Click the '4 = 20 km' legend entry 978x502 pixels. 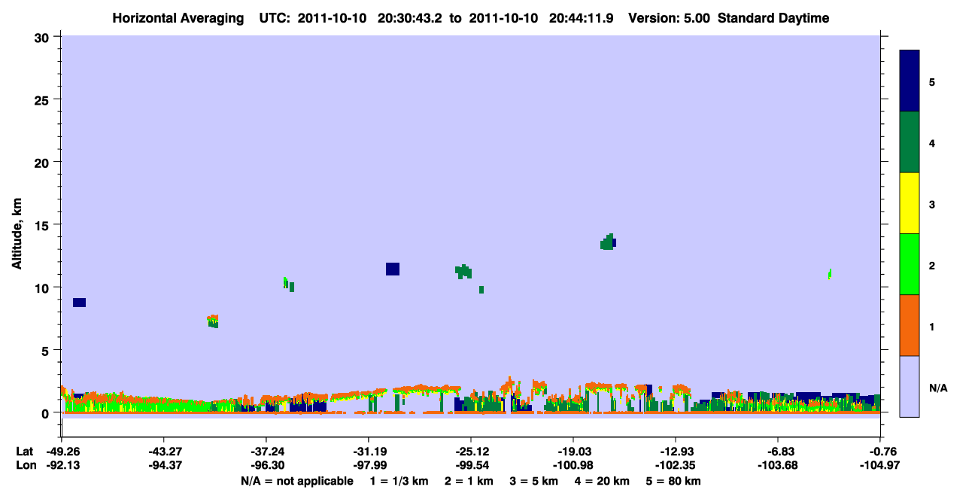(603, 481)
